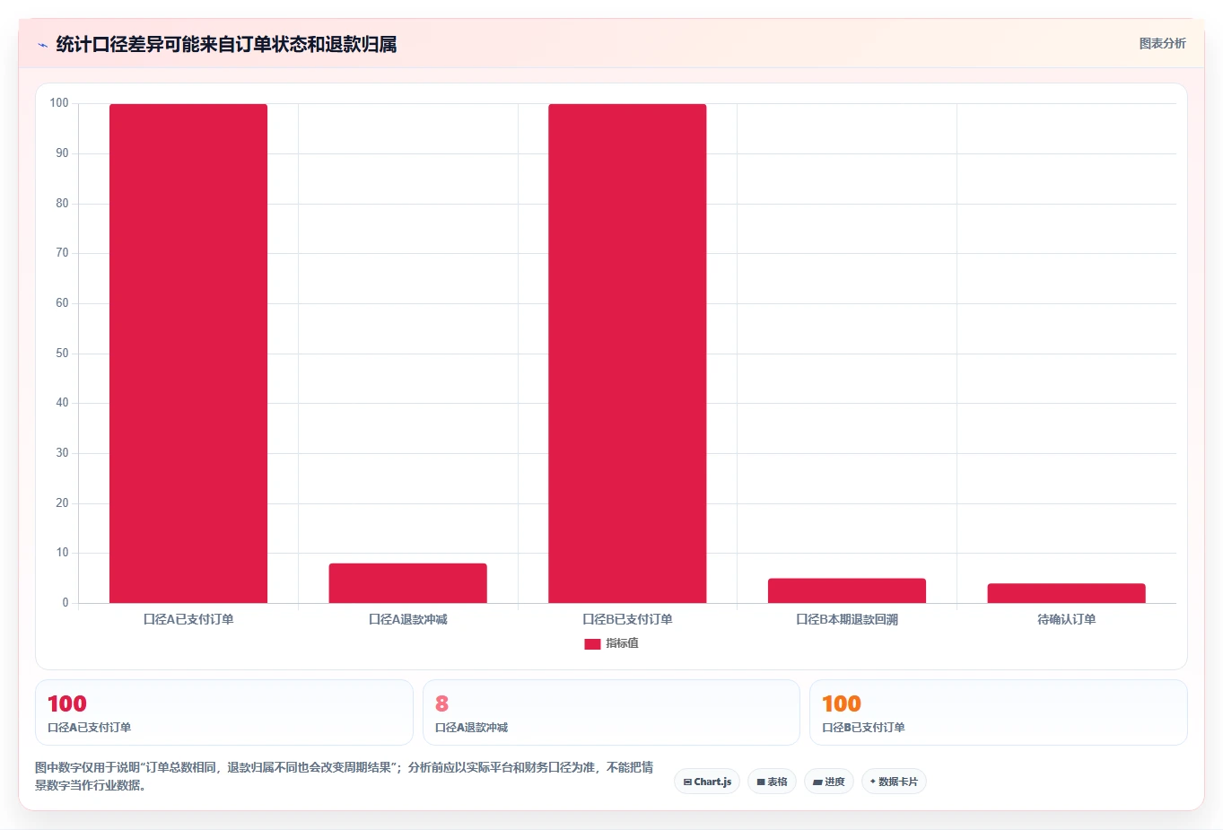Click the 口径B已支付订单 bar in the chart
The width and height of the screenshot is (1223, 830).
point(627,354)
